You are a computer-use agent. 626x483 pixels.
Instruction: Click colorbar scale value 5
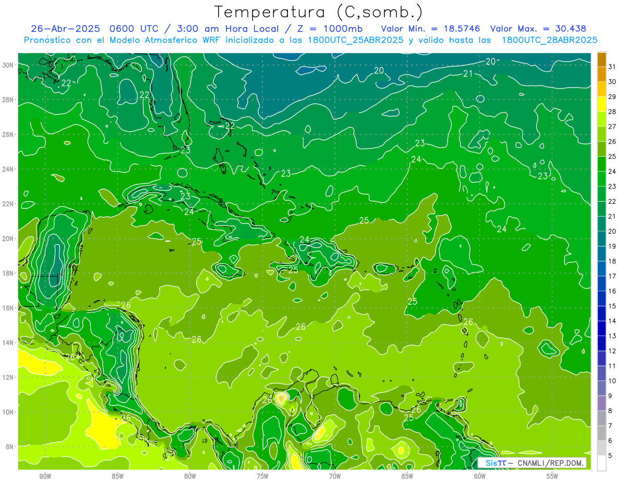(610, 456)
